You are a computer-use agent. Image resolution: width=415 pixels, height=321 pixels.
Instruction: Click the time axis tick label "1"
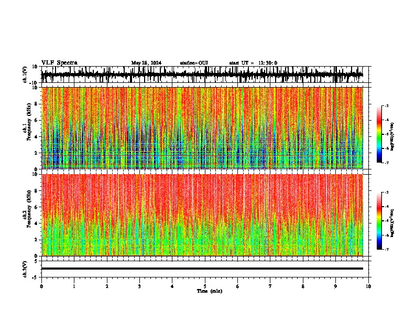tap(74, 286)
